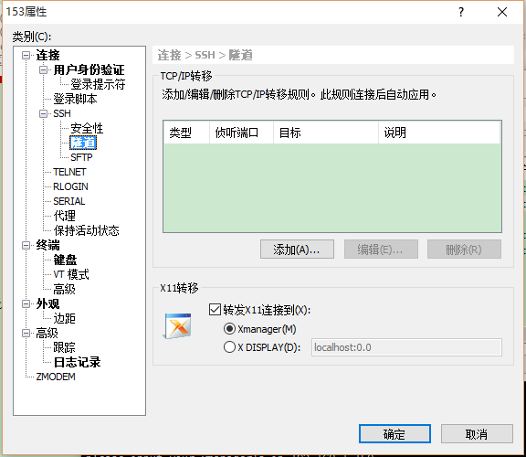Select 登录脚本 tree item

point(75,99)
